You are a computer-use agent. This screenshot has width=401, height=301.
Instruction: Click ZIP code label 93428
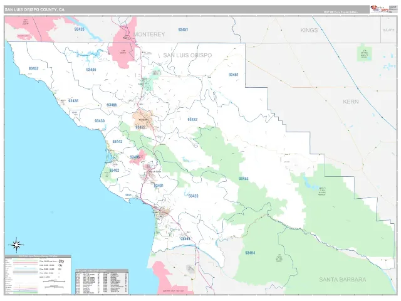point(73,101)
